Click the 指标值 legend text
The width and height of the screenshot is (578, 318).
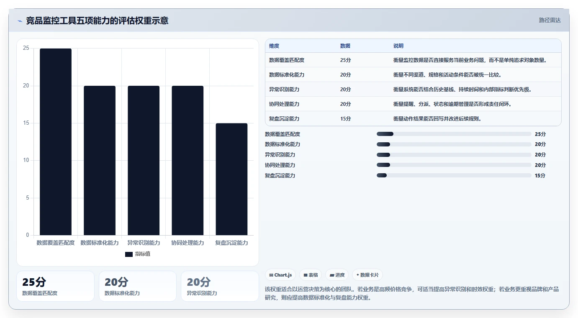click(143, 254)
